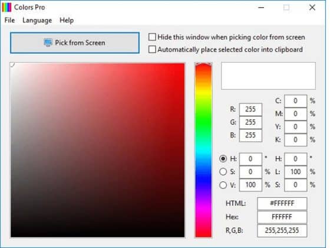Click the Colors Pro rainbow app icon

tap(6, 7)
